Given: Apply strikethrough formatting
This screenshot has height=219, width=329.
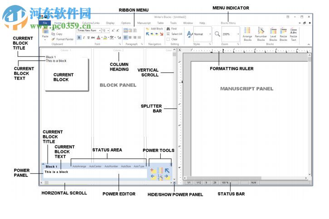Looking at the screenshot, I should tap(93, 38).
